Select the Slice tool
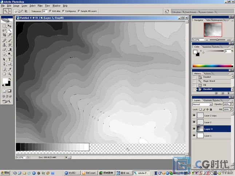235x176 pixels. 9,35
